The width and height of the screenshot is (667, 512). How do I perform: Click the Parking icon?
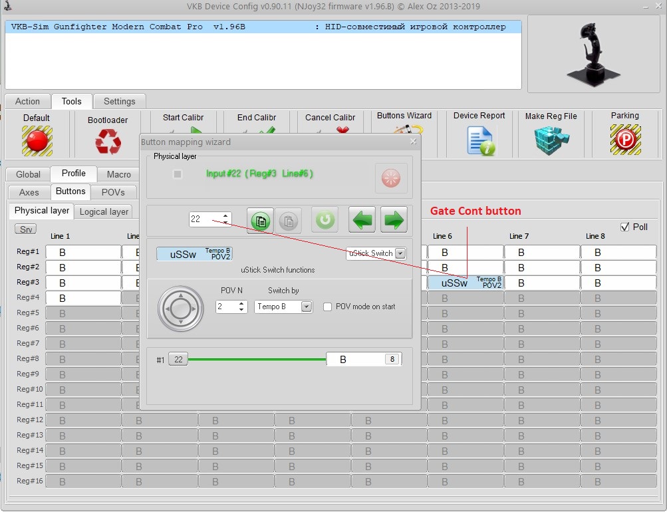(624, 140)
